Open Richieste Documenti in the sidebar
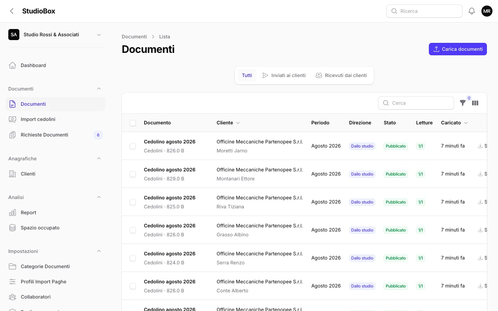Image resolution: width=498 pixels, height=311 pixels. [55, 135]
